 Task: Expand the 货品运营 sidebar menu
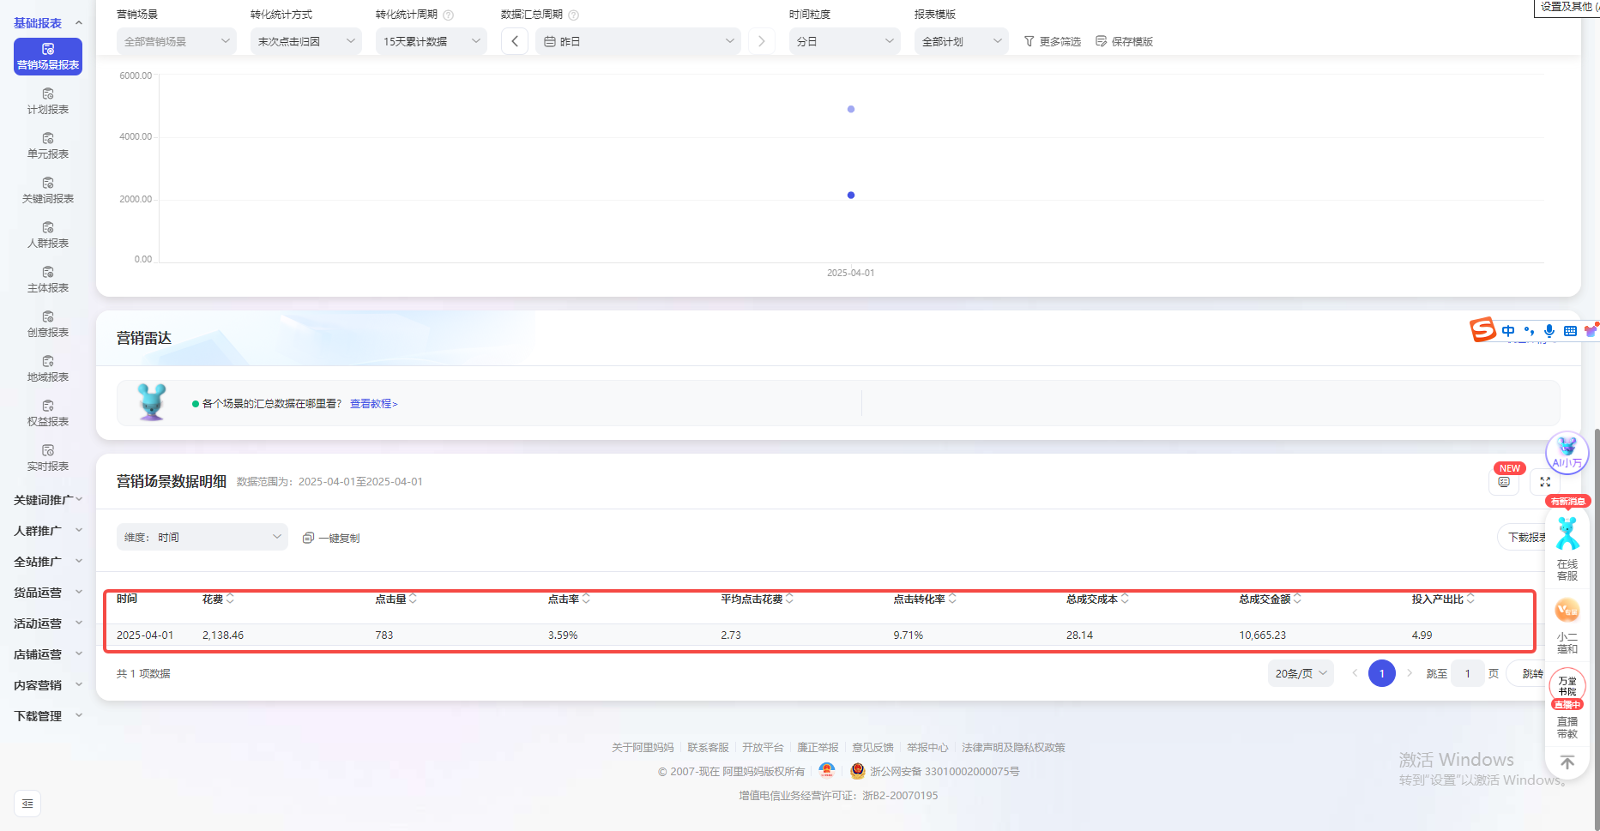[48, 593]
